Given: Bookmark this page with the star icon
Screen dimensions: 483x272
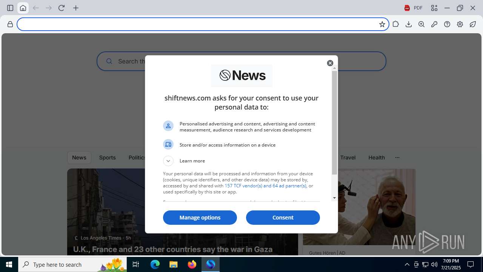Looking at the screenshot, I should 382,24.
